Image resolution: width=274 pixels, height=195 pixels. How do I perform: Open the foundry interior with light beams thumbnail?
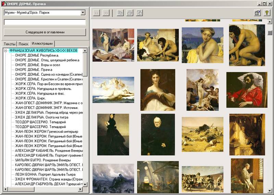coord(158,177)
